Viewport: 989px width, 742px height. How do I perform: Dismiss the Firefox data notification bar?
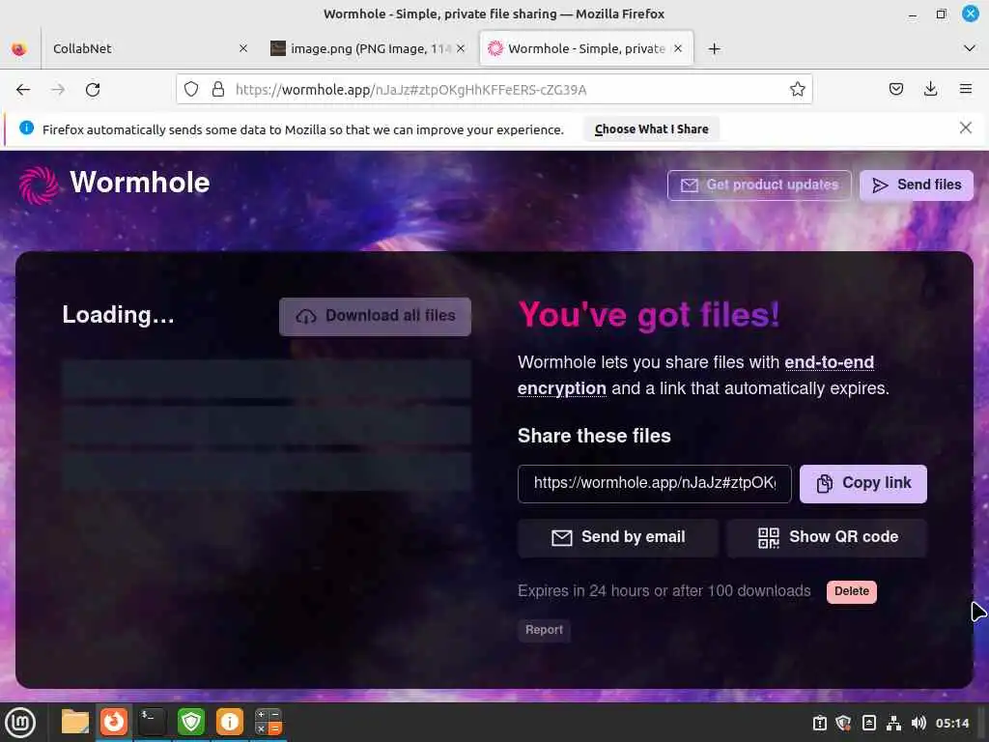pyautogui.click(x=965, y=128)
